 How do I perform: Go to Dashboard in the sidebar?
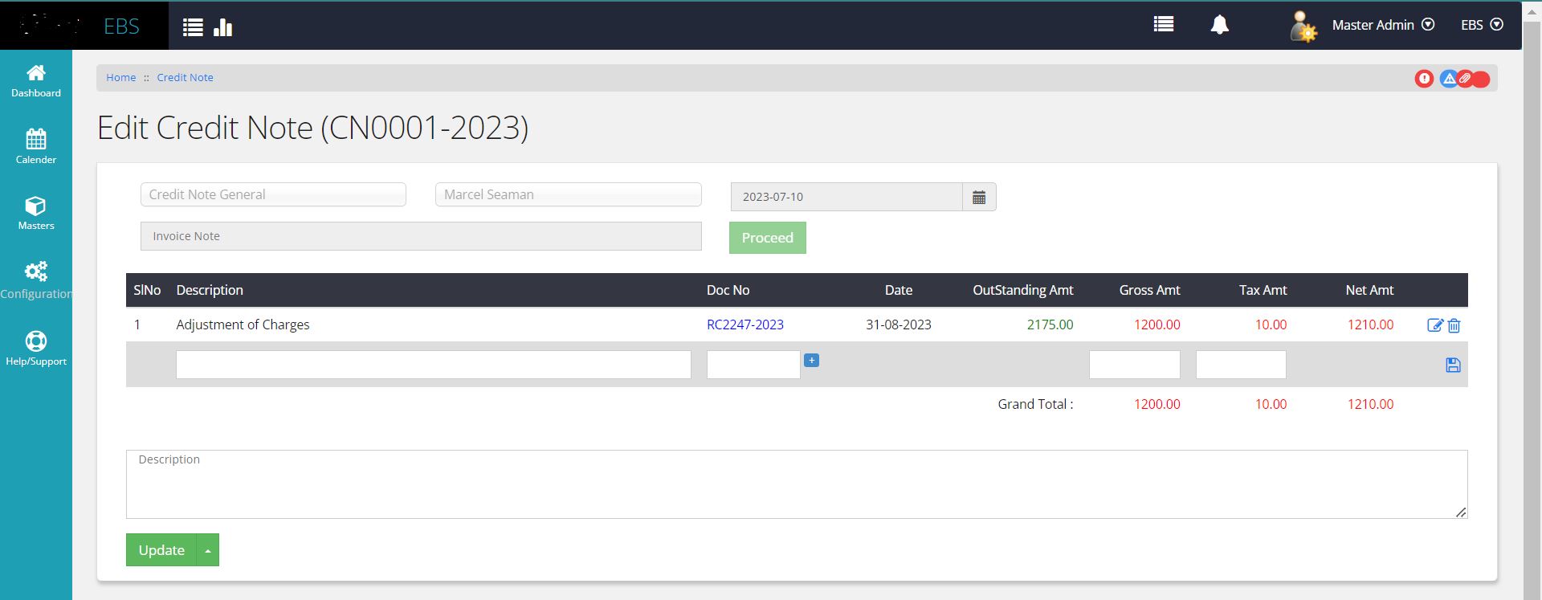[36, 81]
